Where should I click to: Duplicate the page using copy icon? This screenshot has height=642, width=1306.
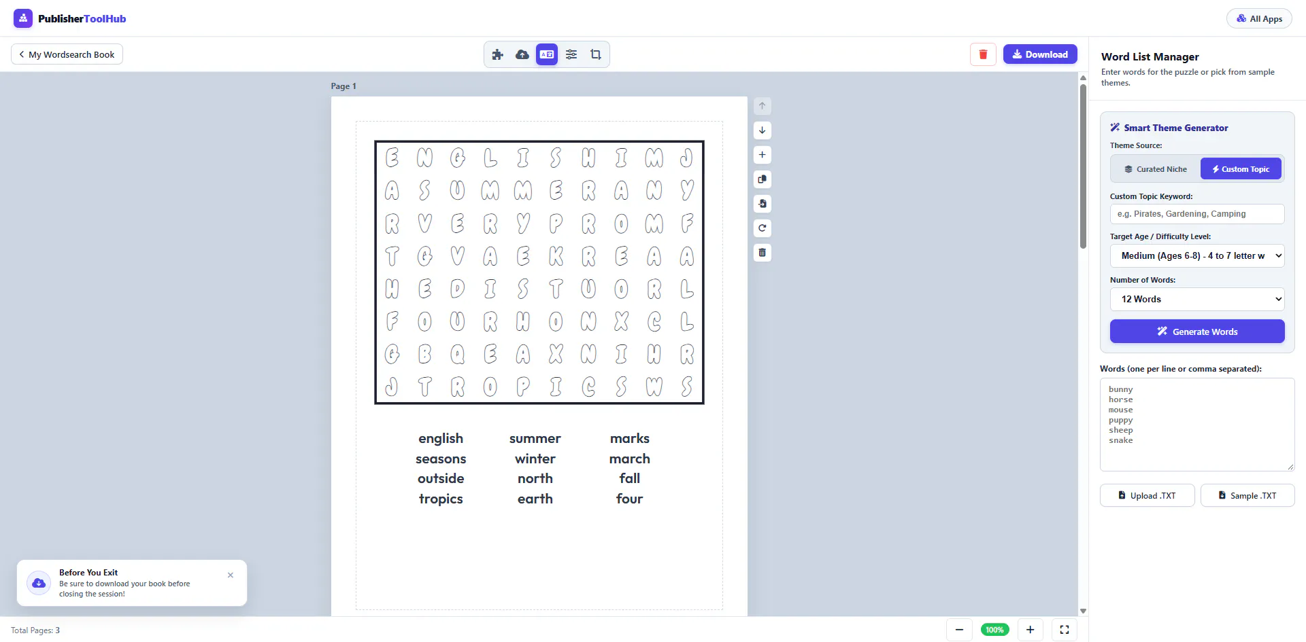763,179
